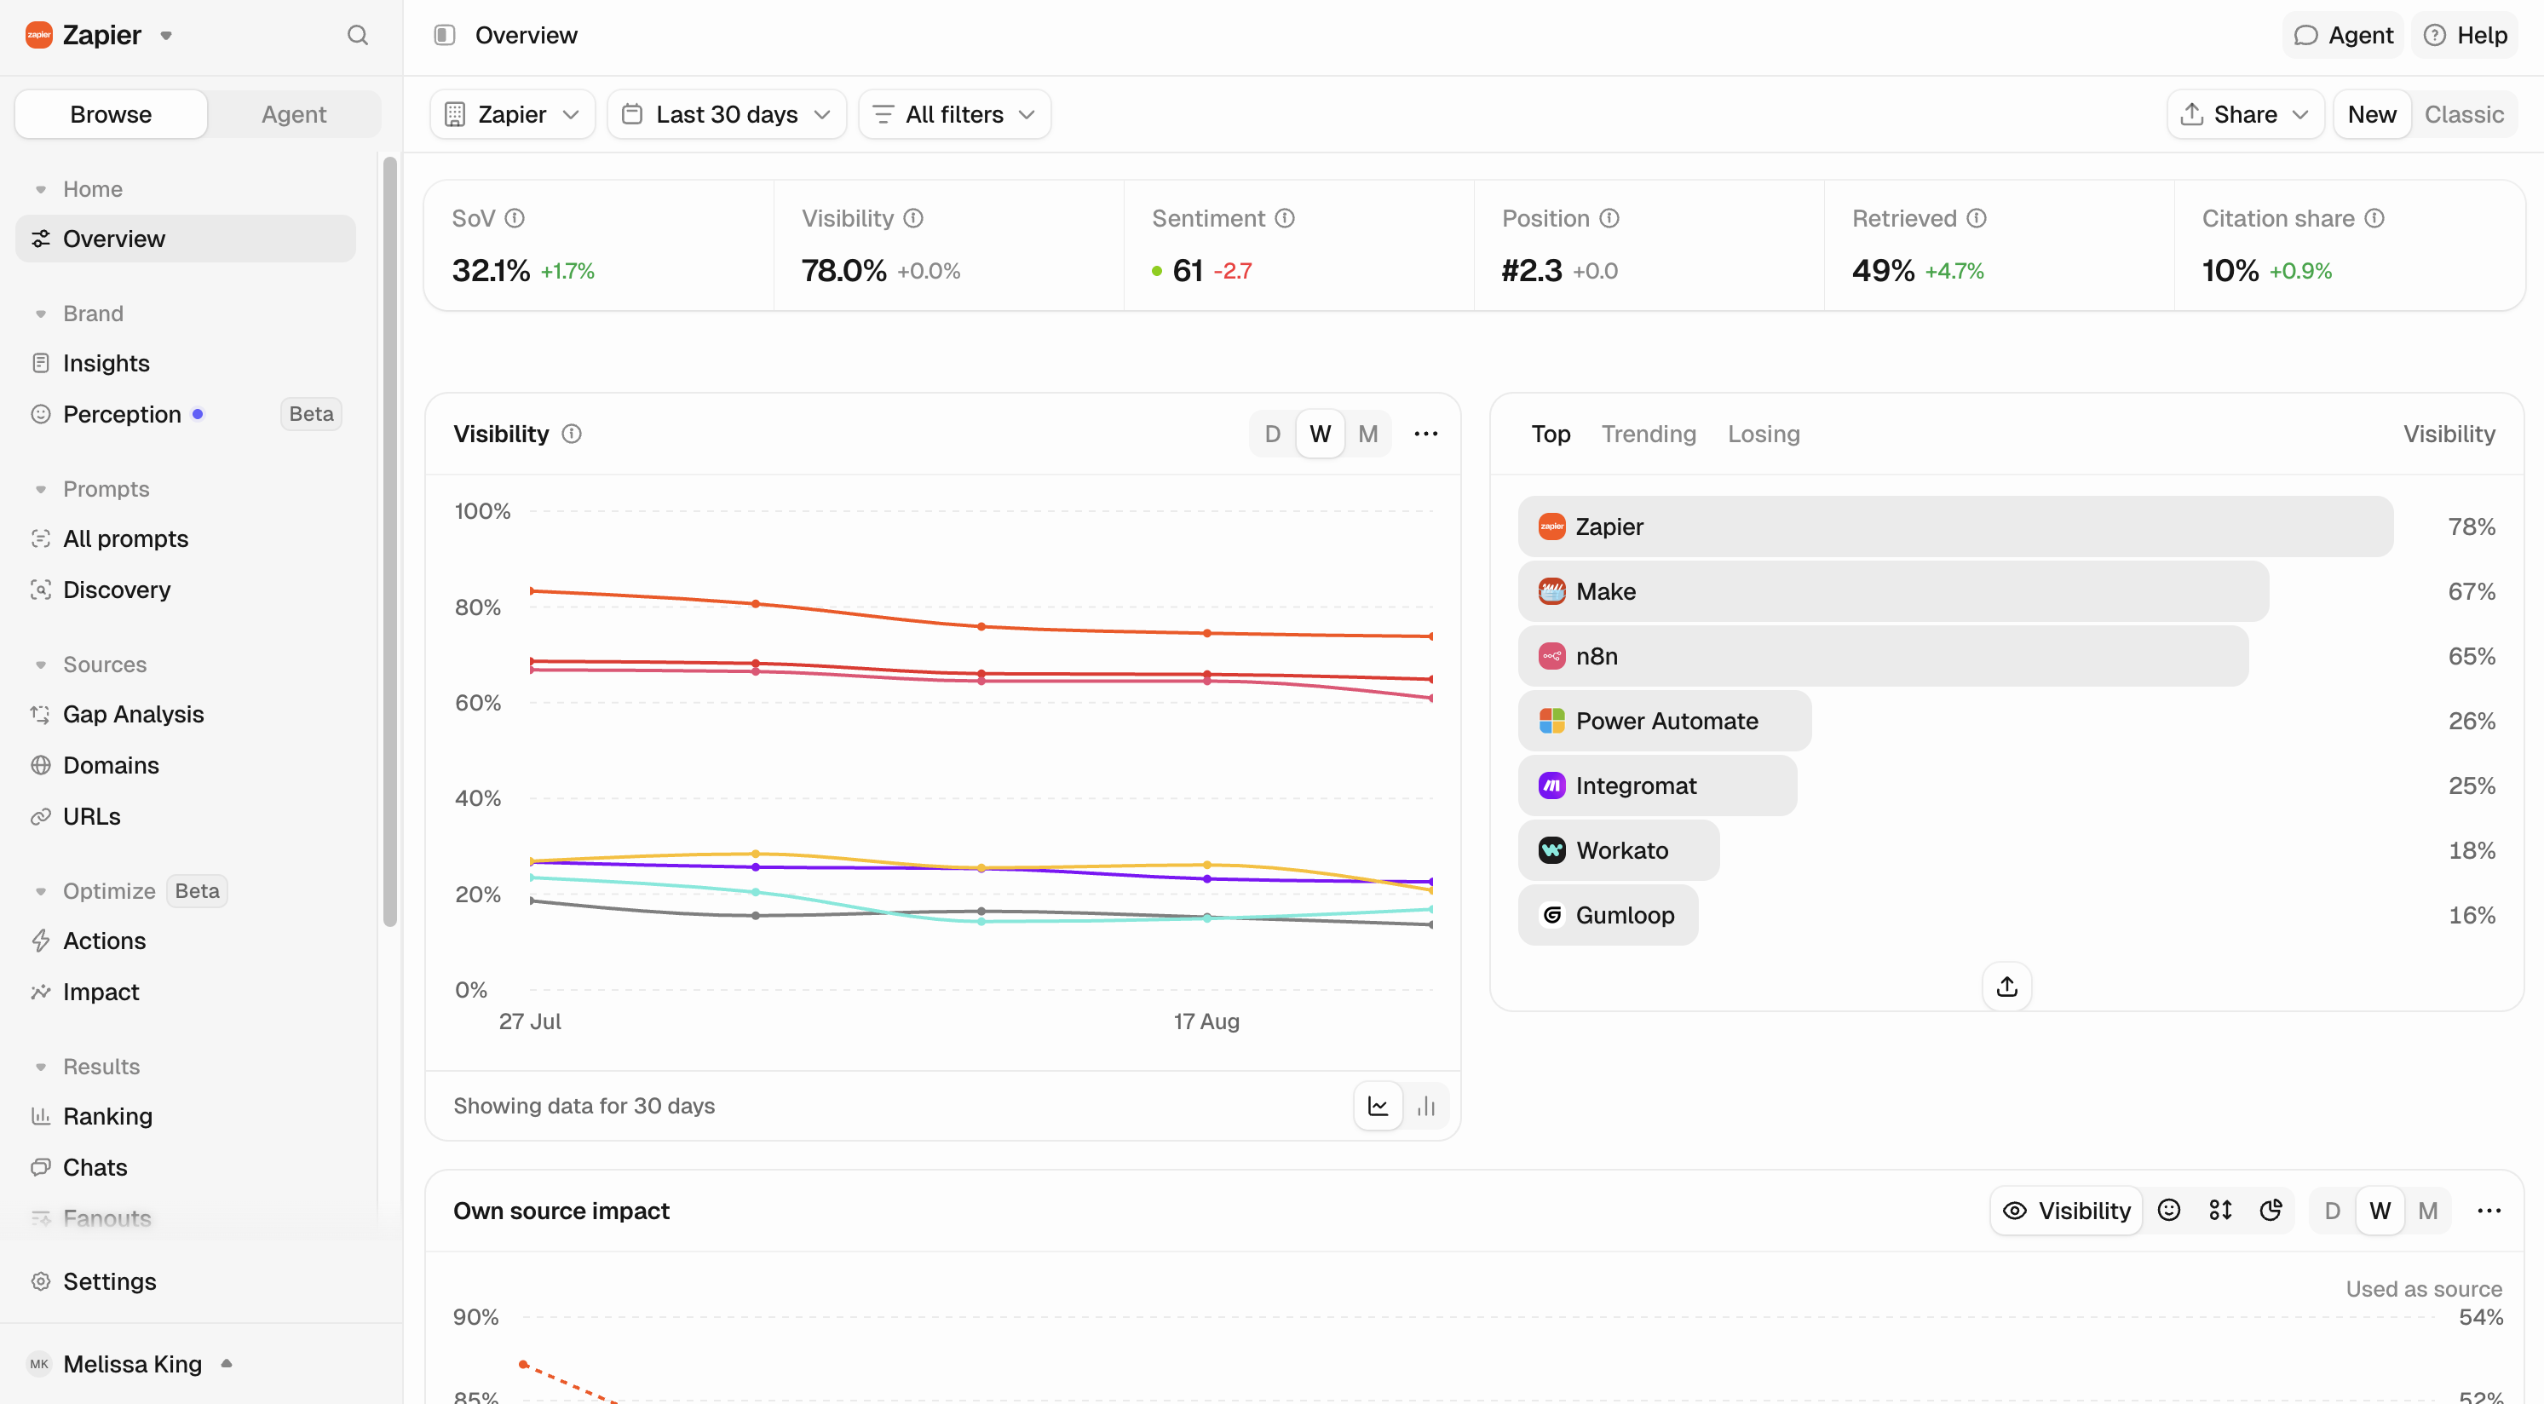2544x1404 pixels.
Task: Select Visibility metric in Own source impact
Action: (2066, 1211)
